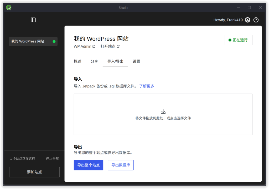Switch to the 分享 tab

[94, 61]
